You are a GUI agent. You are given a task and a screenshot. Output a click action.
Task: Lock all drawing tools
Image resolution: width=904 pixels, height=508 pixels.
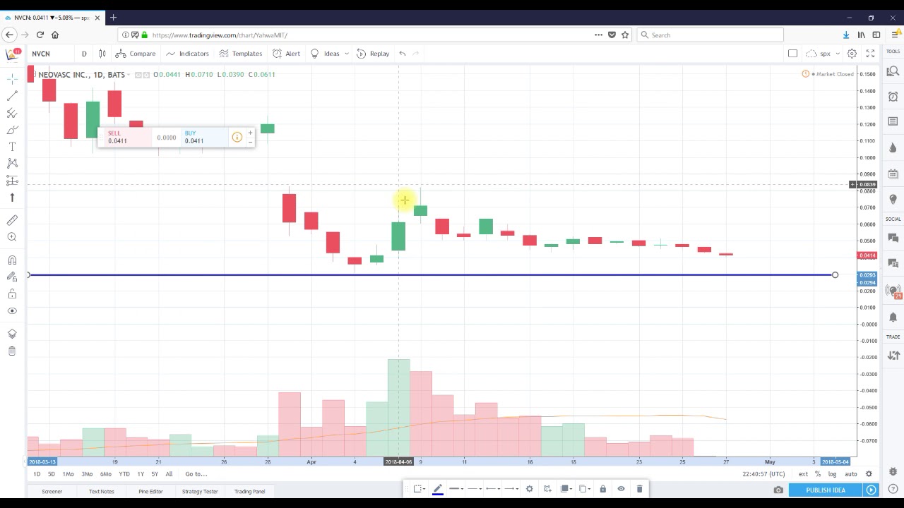coord(12,294)
